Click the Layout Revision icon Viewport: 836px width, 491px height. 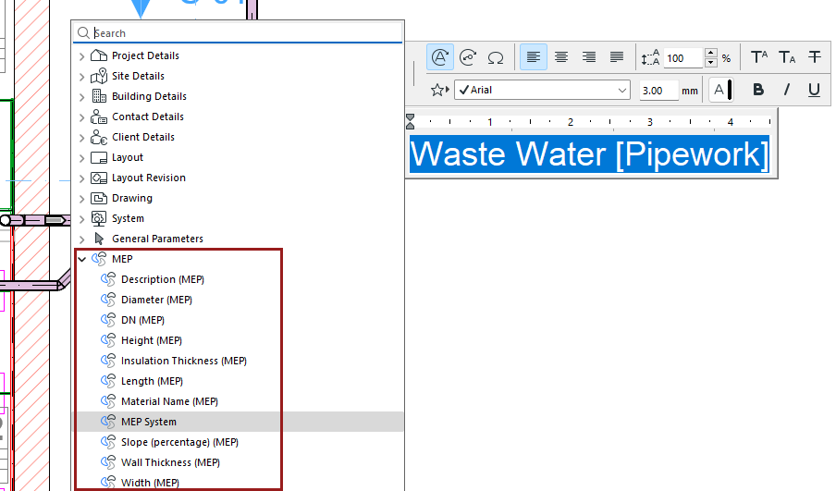click(99, 178)
